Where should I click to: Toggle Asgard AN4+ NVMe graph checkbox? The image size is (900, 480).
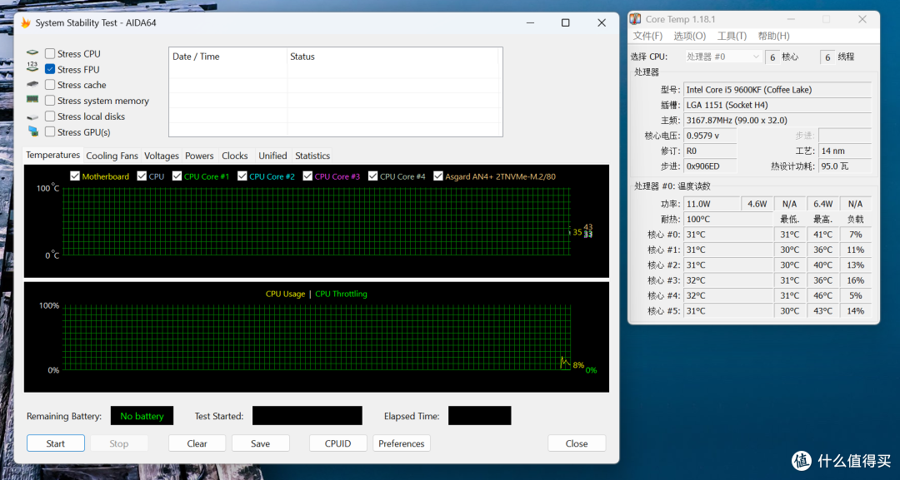click(x=438, y=176)
